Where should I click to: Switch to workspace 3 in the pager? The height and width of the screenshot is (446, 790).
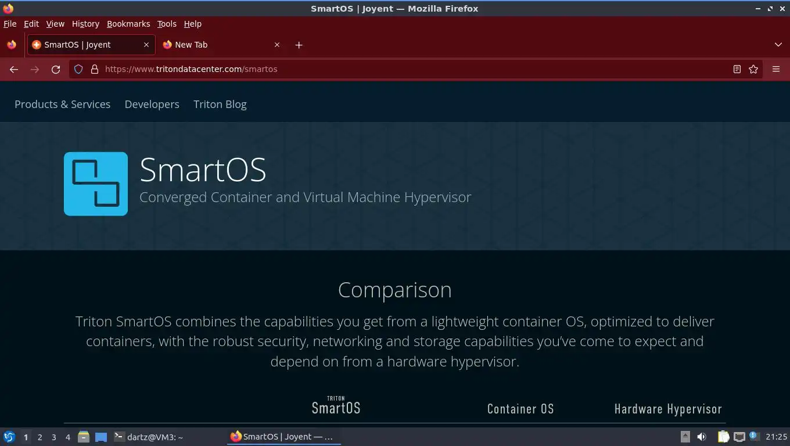[x=53, y=437]
